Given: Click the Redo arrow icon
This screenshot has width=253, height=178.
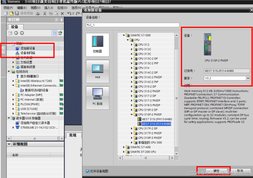Looking at the screenshot, I should [78, 13].
